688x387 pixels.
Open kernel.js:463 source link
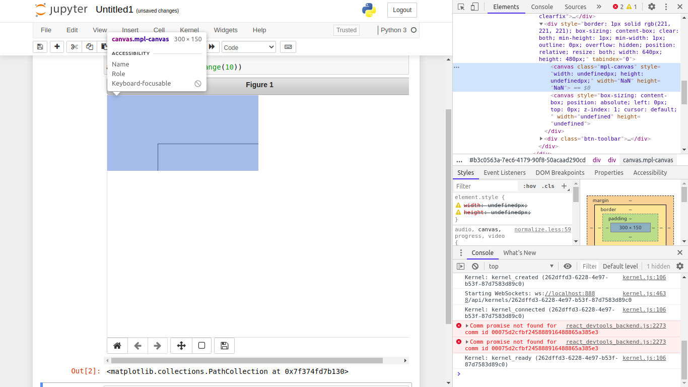(644, 293)
